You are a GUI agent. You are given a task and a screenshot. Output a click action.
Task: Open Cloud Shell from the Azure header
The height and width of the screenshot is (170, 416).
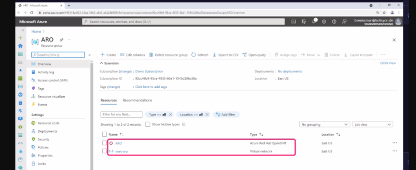point(294,22)
